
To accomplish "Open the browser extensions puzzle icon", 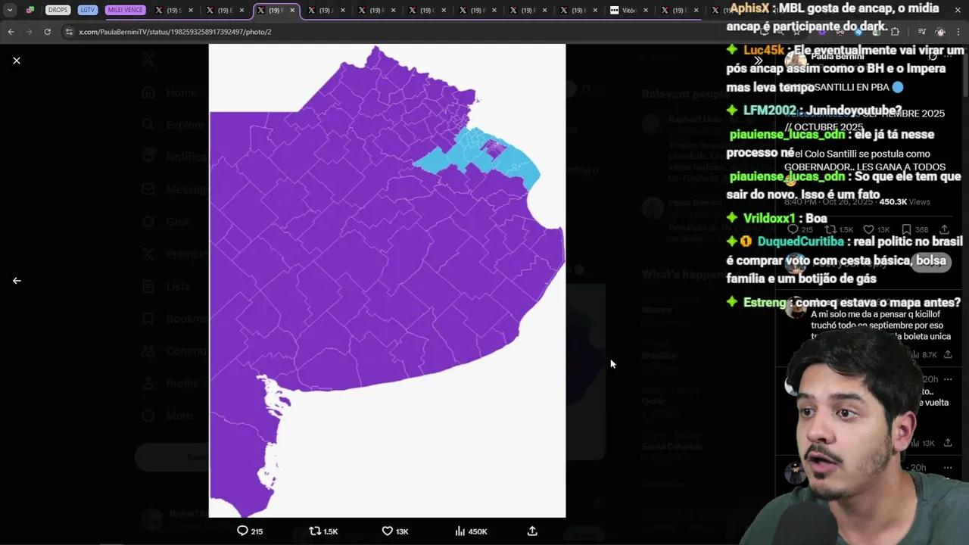I will click(895, 32).
